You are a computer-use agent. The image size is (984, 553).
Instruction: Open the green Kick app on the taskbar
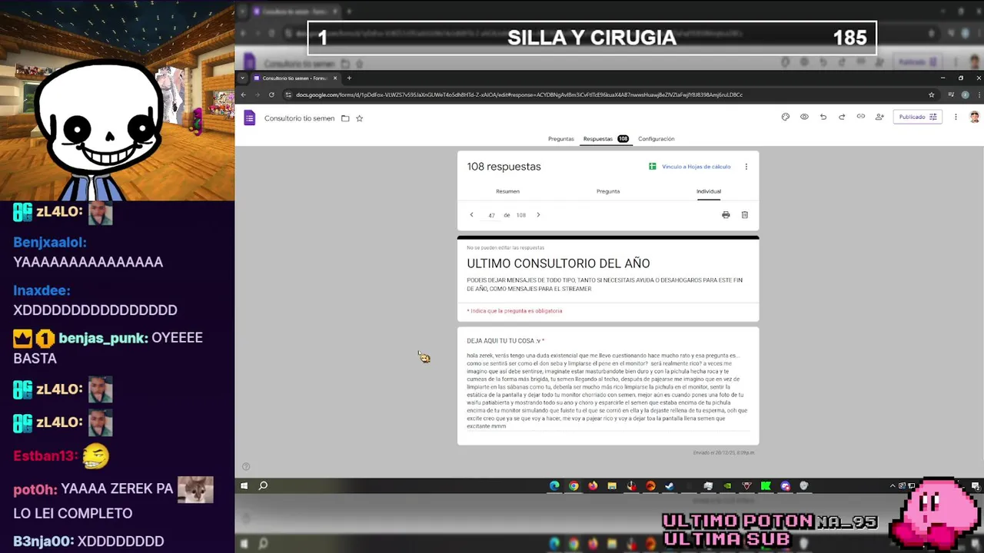tap(766, 485)
